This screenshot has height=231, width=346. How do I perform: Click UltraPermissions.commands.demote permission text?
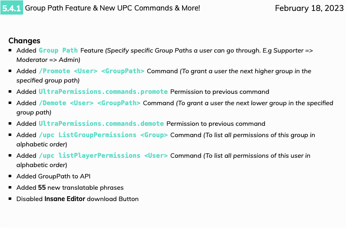point(101,124)
